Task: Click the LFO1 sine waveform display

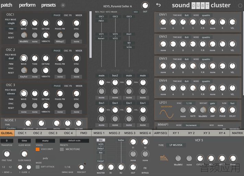Action: [x=166, y=114]
